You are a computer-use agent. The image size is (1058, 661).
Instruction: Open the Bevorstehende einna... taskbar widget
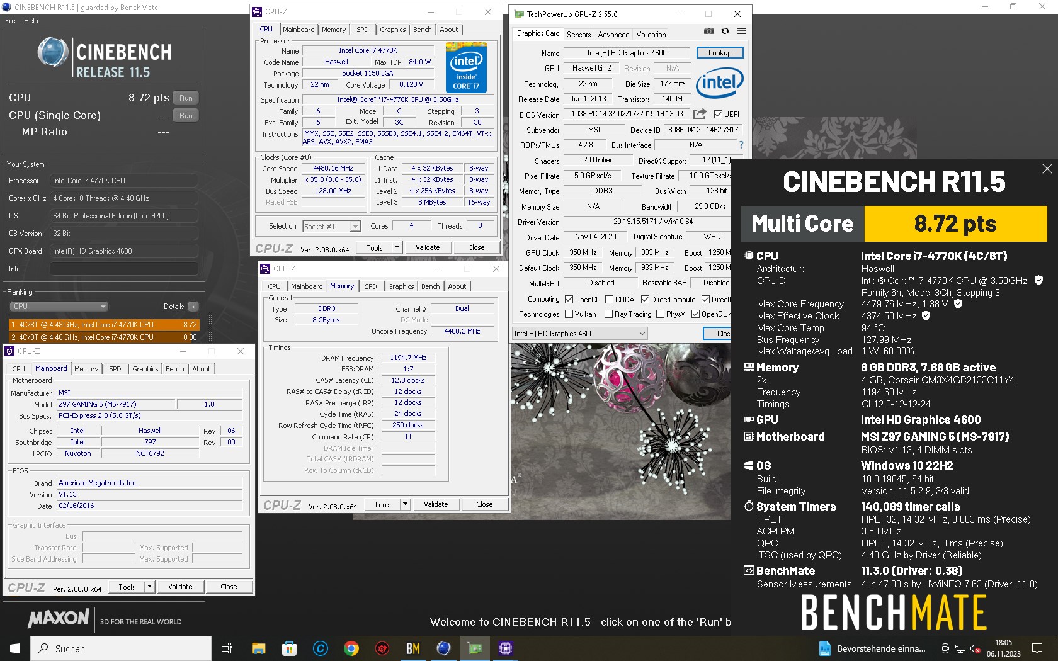[x=872, y=648]
